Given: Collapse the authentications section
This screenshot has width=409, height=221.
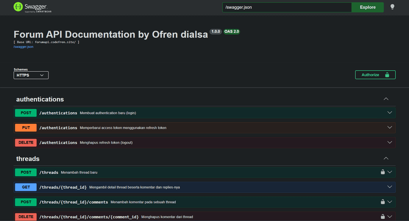Looking at the screenshot, I should pos(386,99).
